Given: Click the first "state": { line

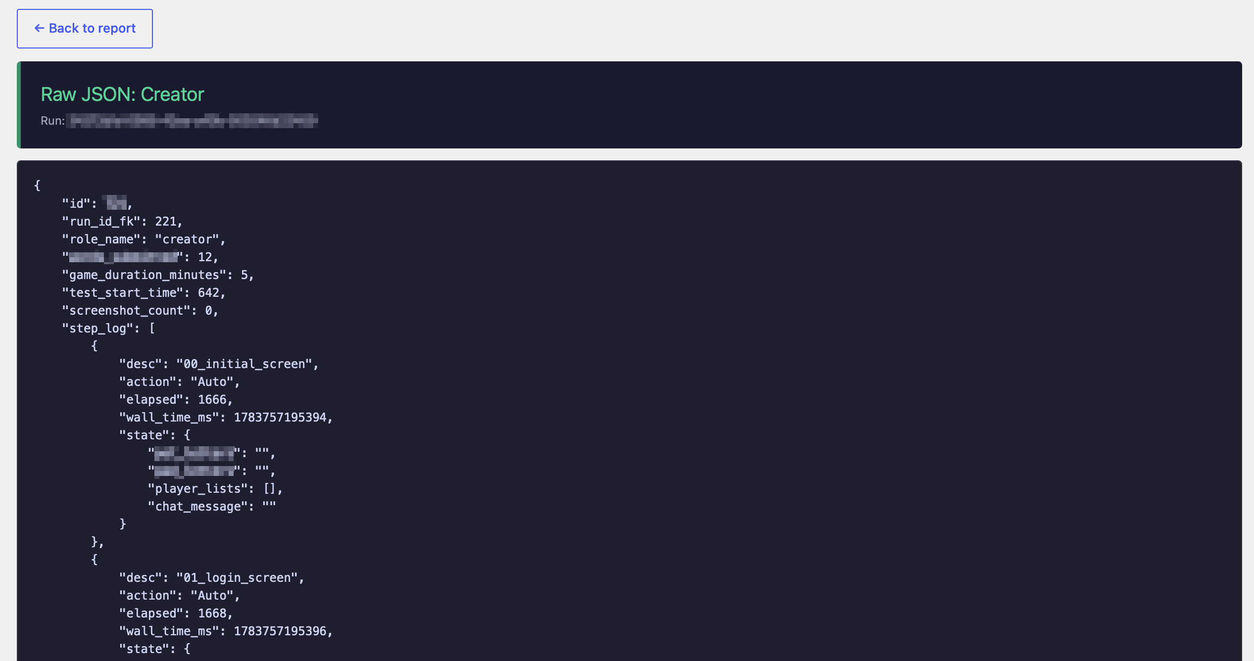Looking at the screenshot, I should [x=154, y=435].
